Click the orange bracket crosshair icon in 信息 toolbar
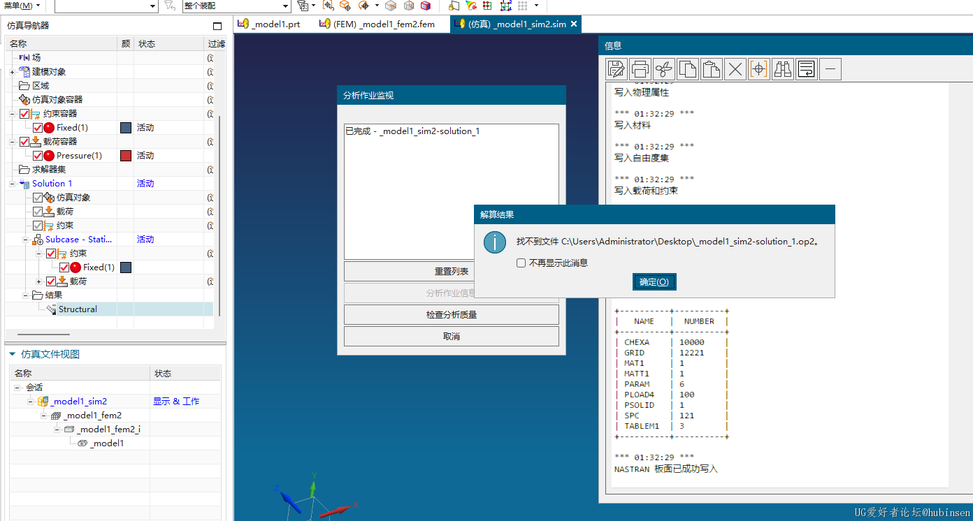This screenshot has width=973, height=521. [x=759, y=69]
